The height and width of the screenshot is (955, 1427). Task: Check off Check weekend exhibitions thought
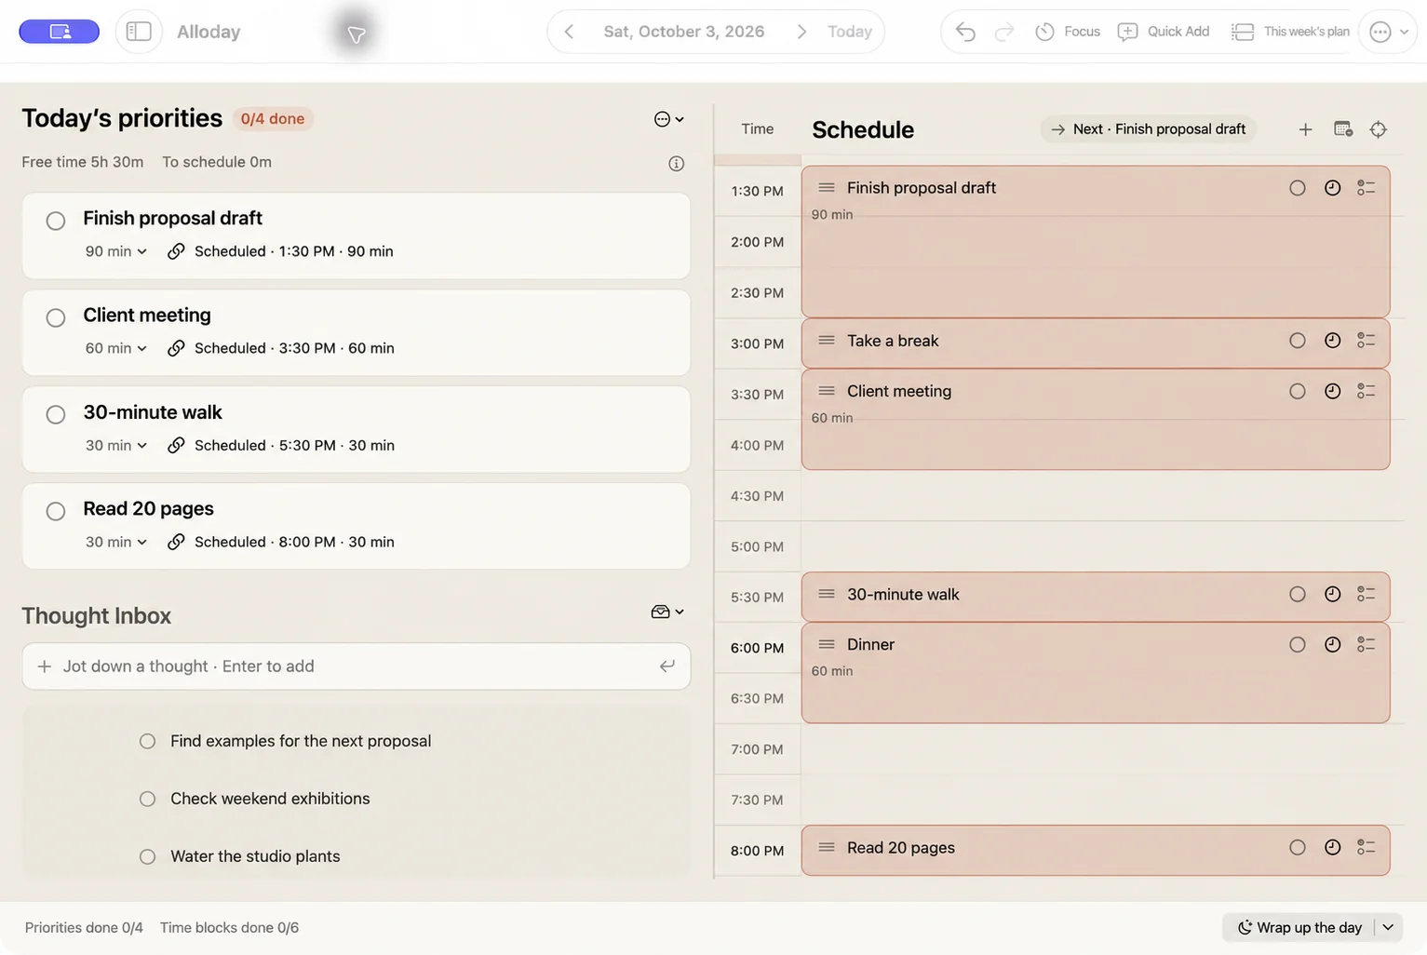147,799
